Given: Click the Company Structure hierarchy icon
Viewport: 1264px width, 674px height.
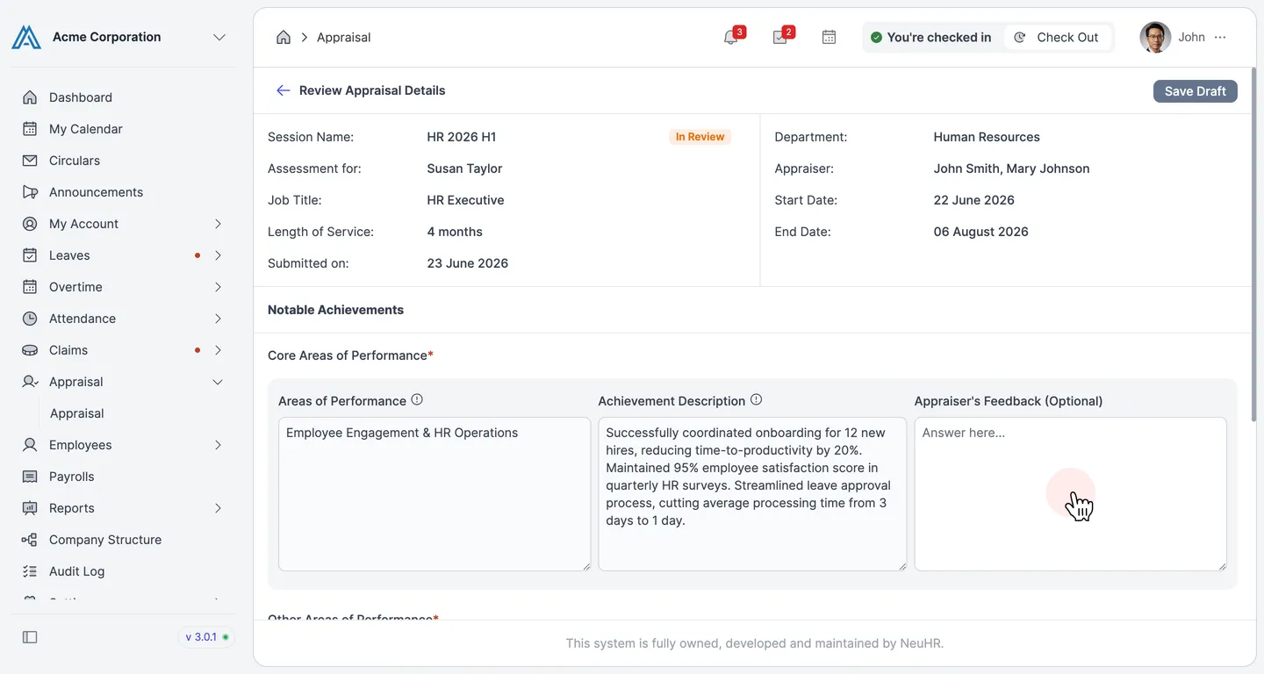Looking at the screenshot, I should pyautogui.click(x=30, y=540).
